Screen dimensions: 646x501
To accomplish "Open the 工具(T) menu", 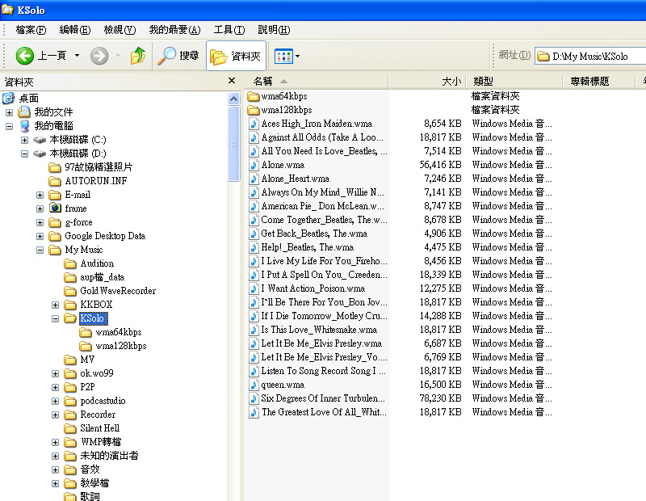I will tap(229, 30).
